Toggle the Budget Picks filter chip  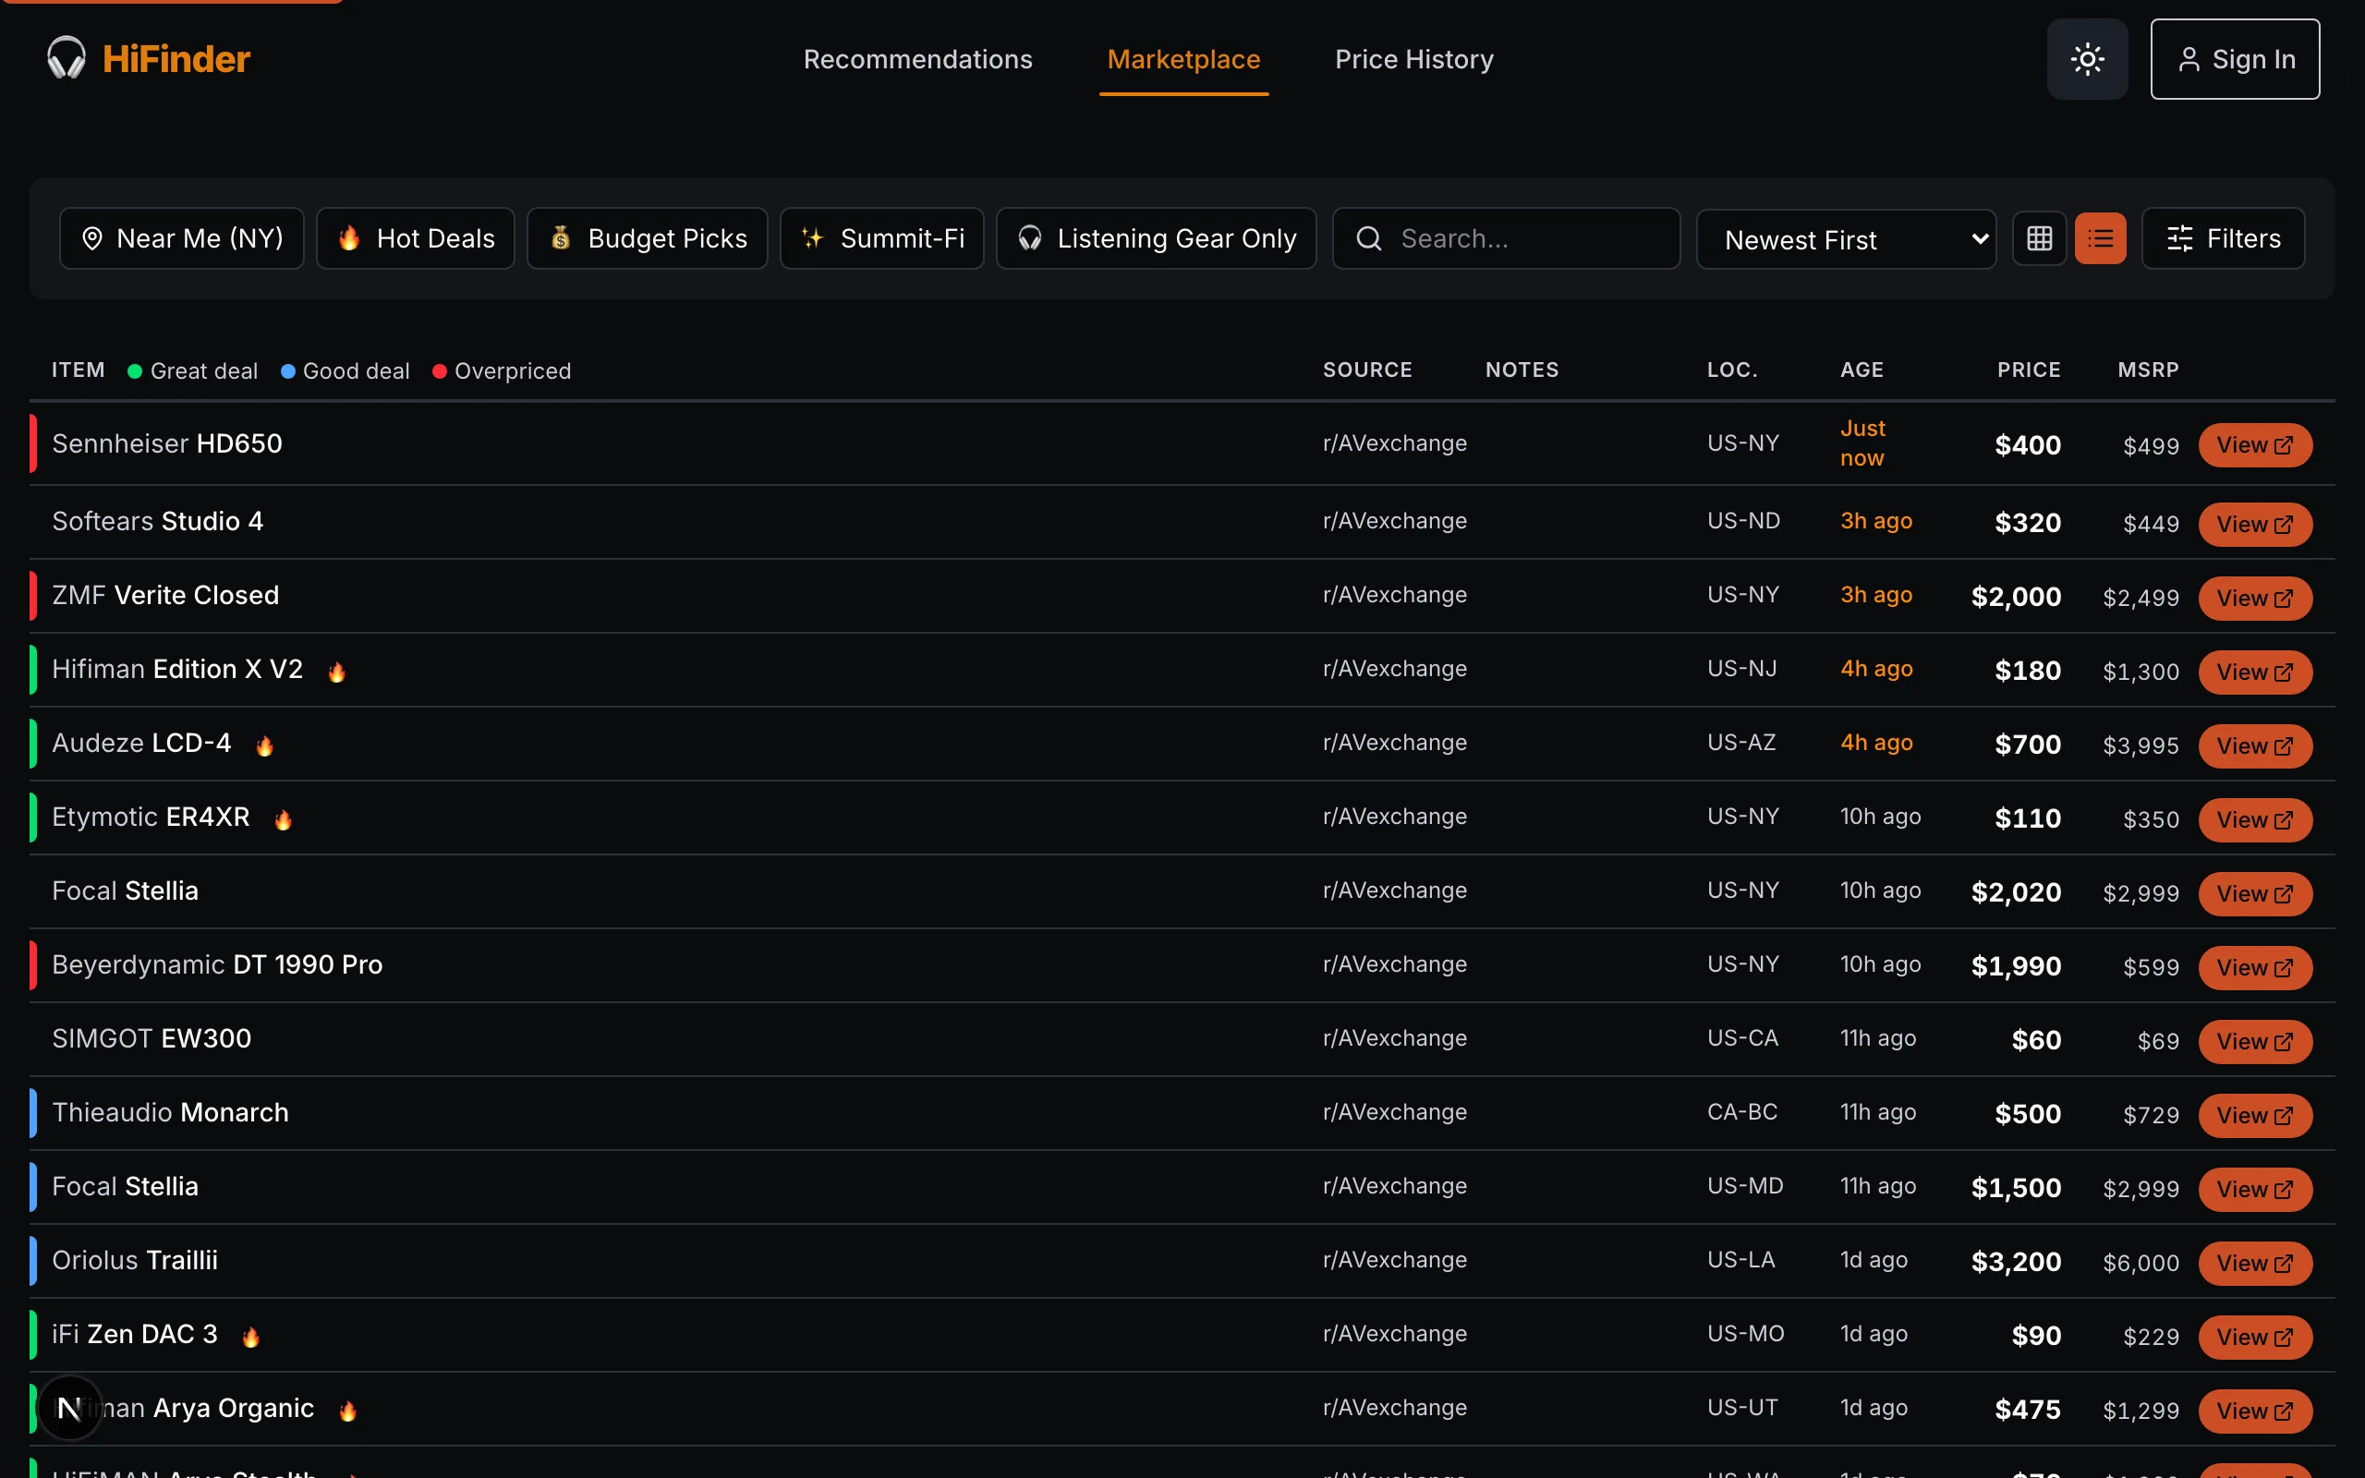tap(647, 238)
